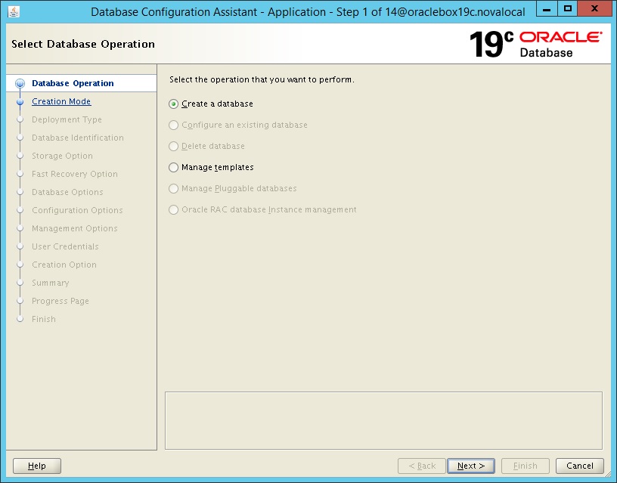Select the Create a database radio button
The width and height of the screenshot is (617, 483).
[174, 104]
